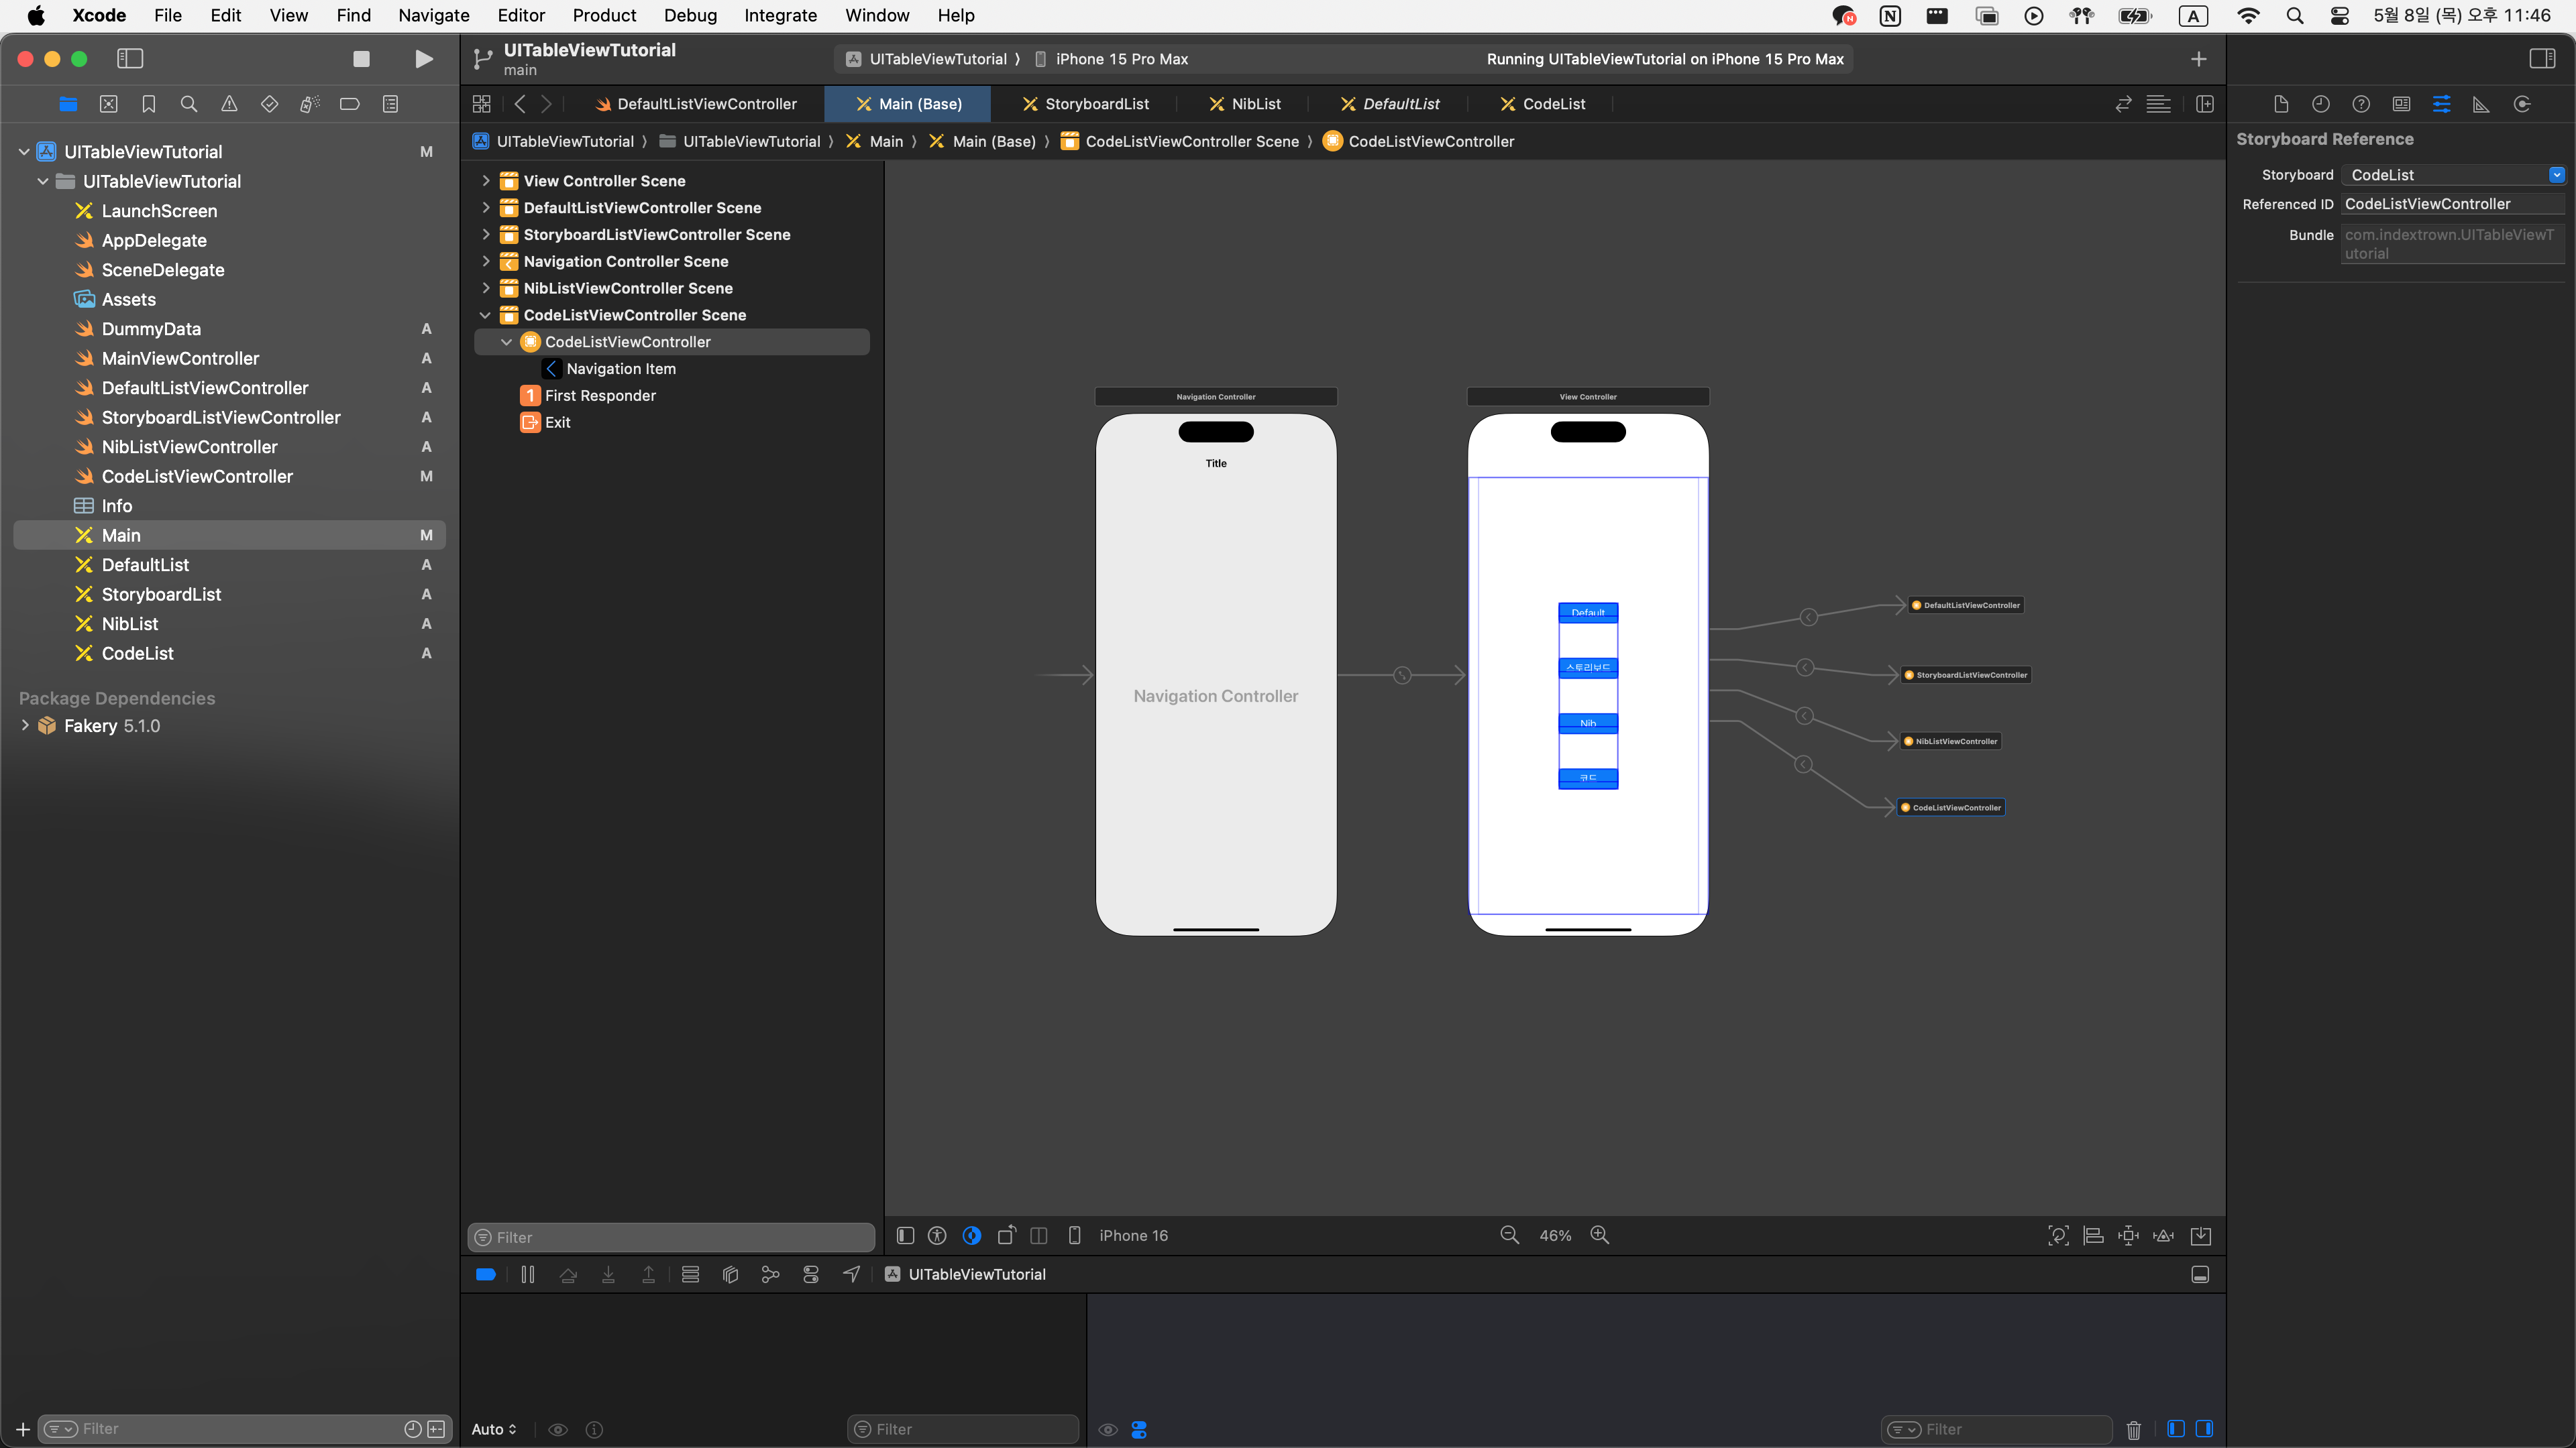Show or hide the variables view
This screenshot has width=2576, height=1448.
pos(2176,1429)
